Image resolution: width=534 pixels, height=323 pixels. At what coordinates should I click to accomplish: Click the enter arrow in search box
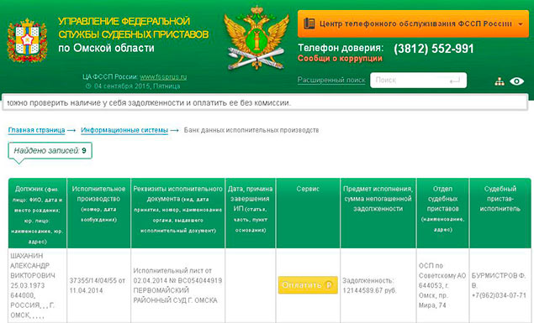point(454,81)
